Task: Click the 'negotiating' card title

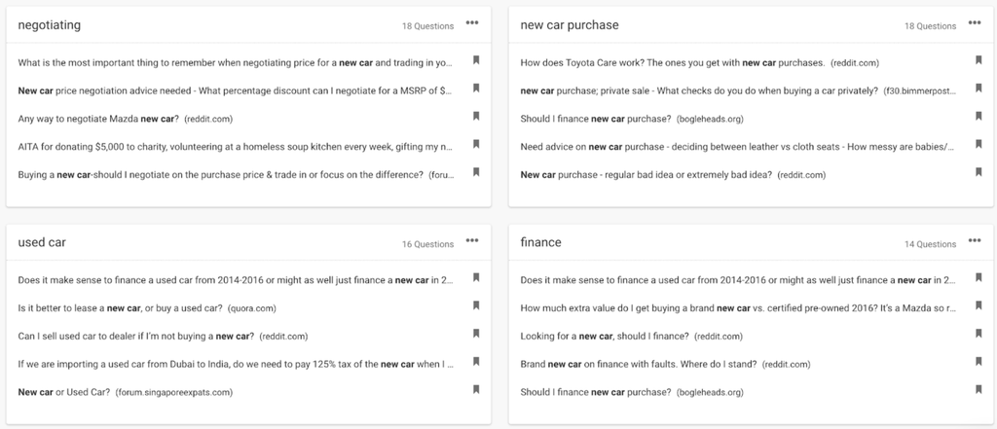Action: 50,24
